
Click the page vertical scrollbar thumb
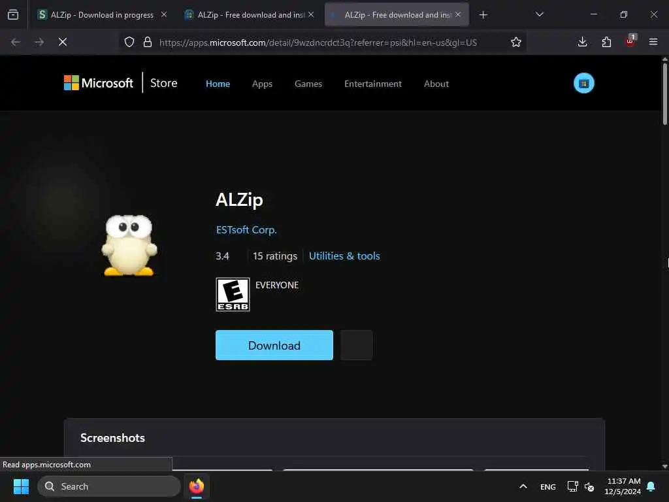pos(664,94)
